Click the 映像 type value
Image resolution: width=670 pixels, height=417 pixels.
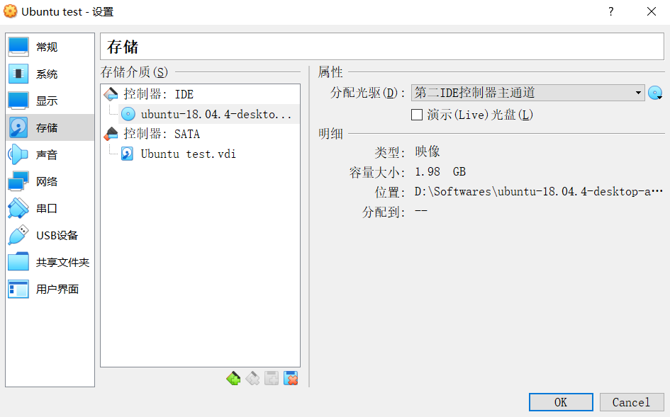click(428, 152)
